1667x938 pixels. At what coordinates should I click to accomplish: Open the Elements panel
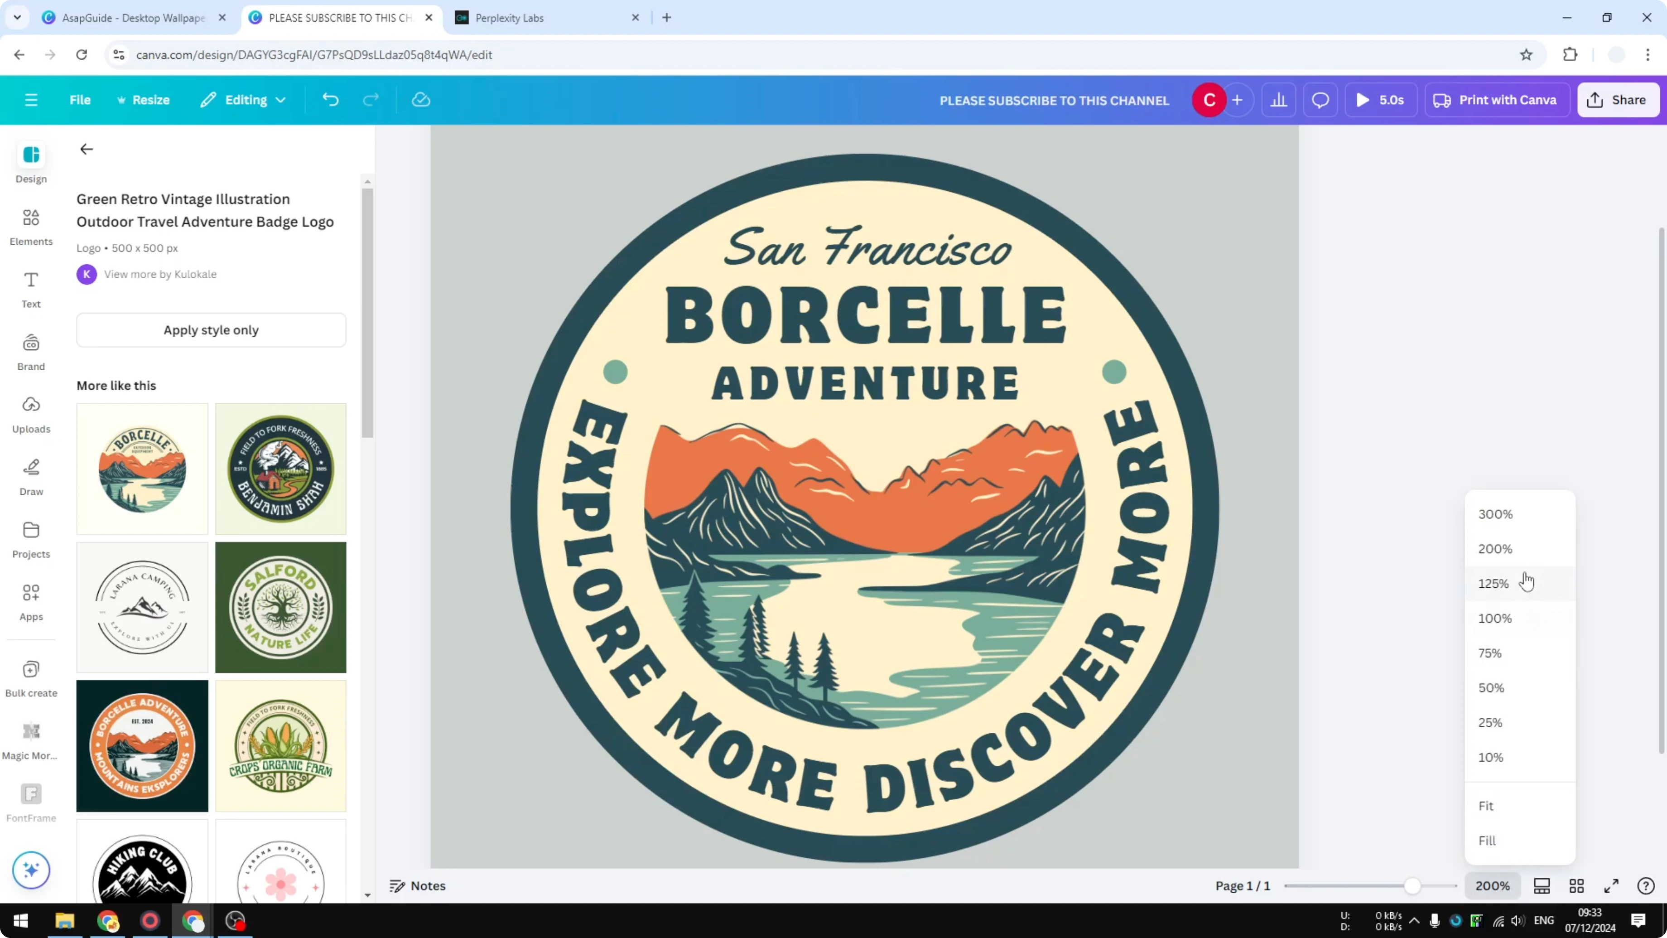(x=30, y=227)
